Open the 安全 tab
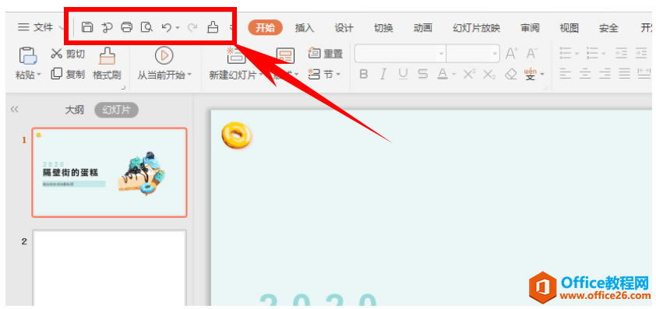The width and height of the screenshot is (656, 309). pos(608,28)
